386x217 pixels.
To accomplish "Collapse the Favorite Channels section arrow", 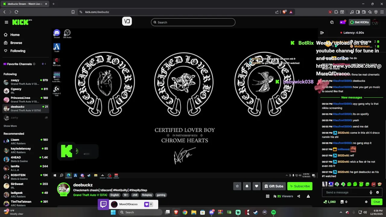I will (x=45, y=64).
